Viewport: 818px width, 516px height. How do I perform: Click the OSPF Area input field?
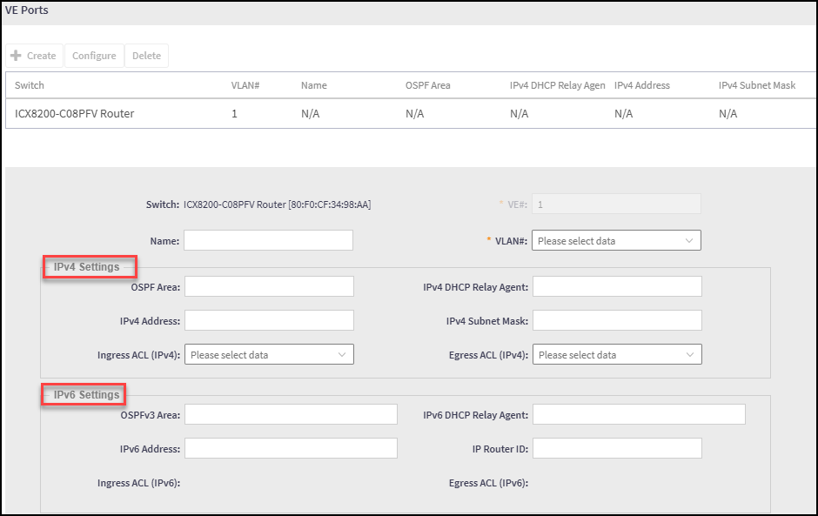(x=269, y=286)
